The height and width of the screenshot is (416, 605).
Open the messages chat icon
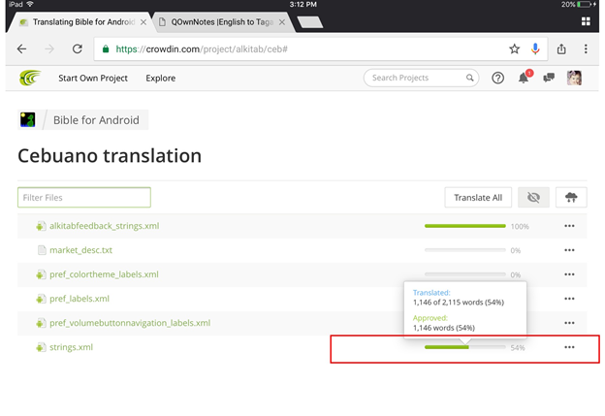[x=549, y=78]
